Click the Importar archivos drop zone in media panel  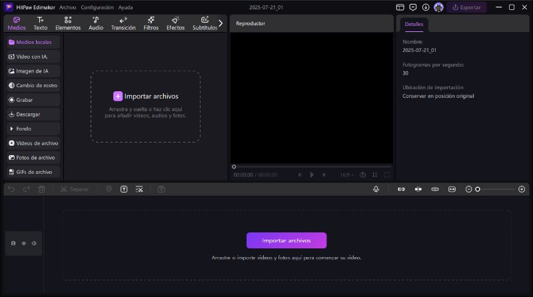coord(145,106)
